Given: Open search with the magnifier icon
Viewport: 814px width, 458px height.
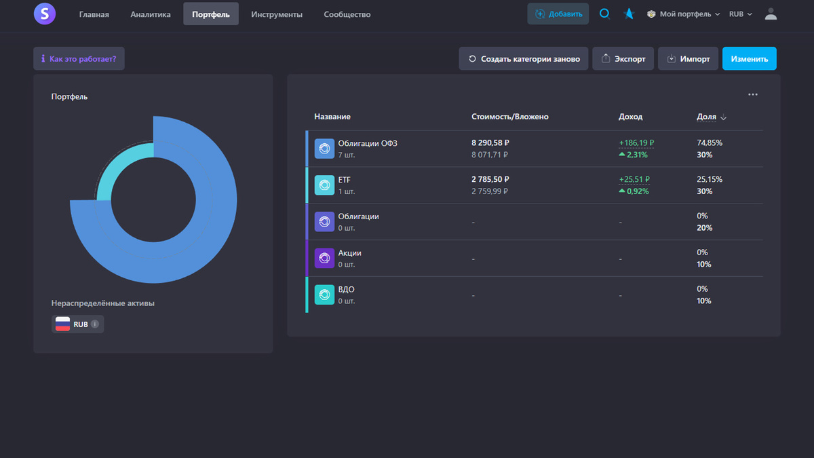Looking at the screenshot, I should click(x=604, y=12).
